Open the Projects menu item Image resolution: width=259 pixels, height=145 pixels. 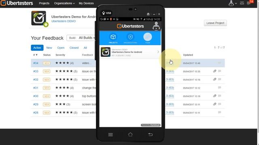pyautogui.click(x=44, y=3)
